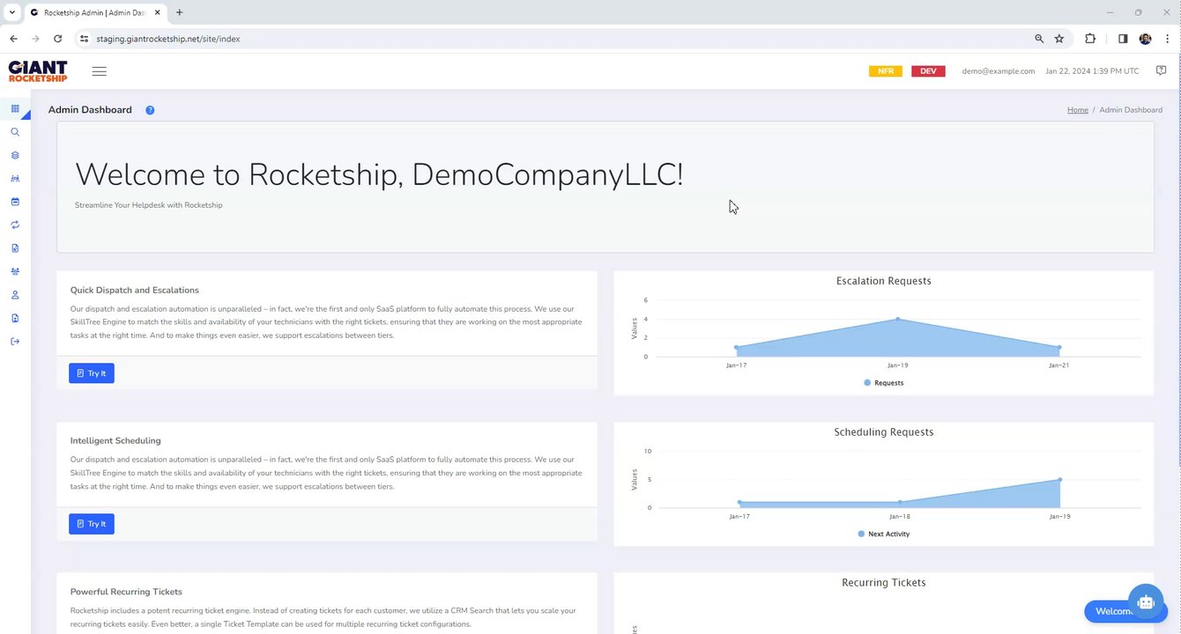The height and width of the screenshot is (634, 1181).
Task: Toggle the Next Activity chart legend
Action: coord(883,534)
